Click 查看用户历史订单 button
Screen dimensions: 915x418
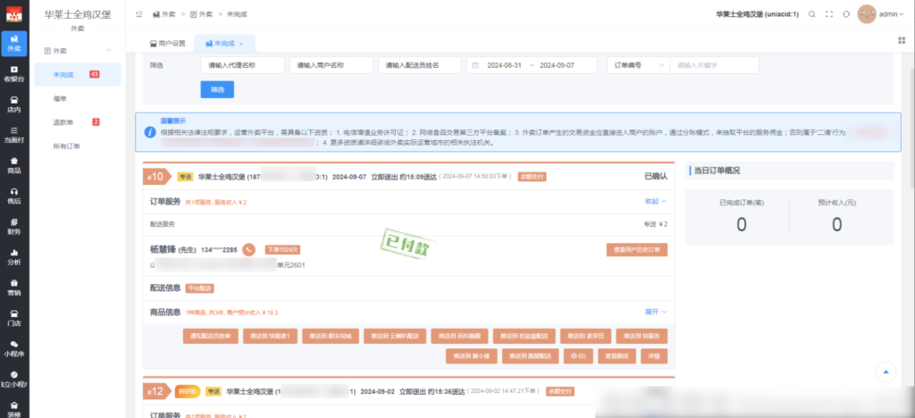[636, 250]
